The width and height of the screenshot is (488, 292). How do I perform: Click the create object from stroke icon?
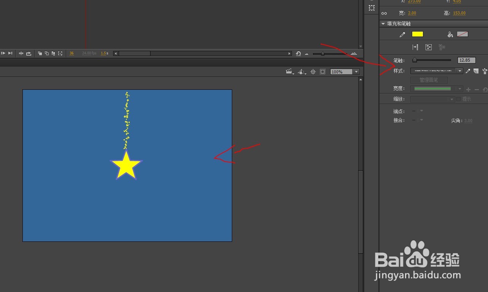click(429, 47)
